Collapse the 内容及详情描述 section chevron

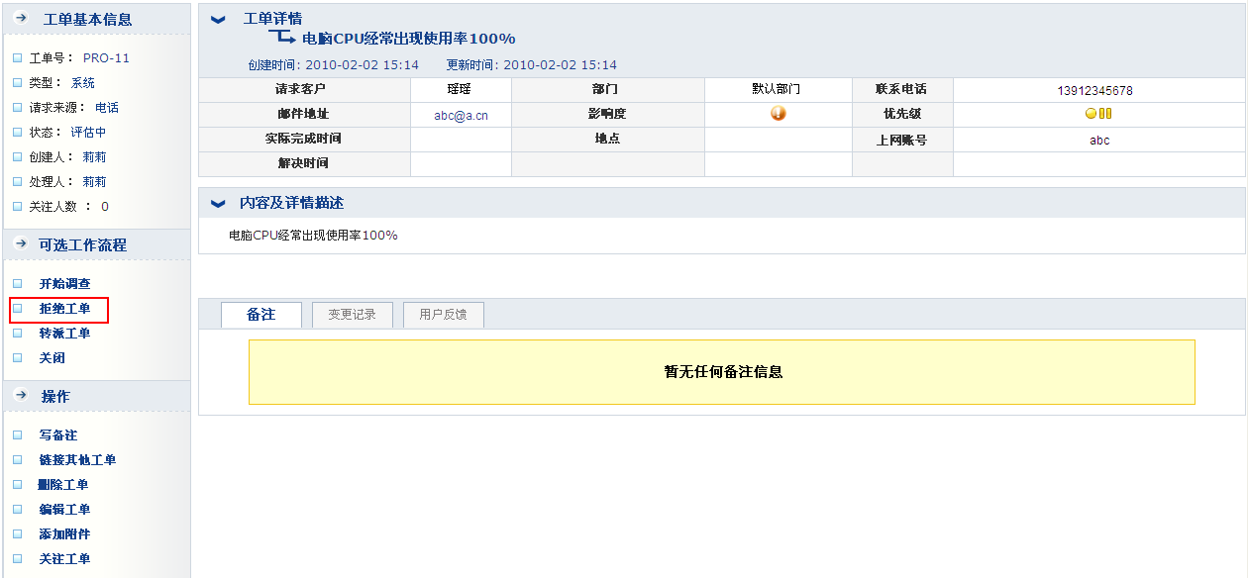(x=219, y=203)
